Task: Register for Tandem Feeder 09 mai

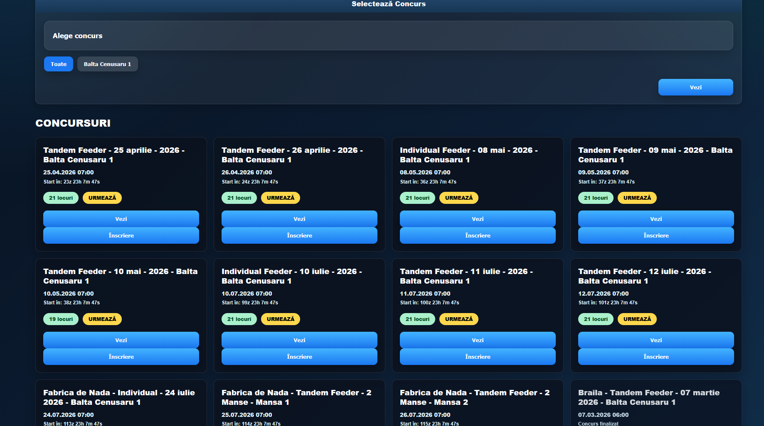Action: (x=656, y=235)
